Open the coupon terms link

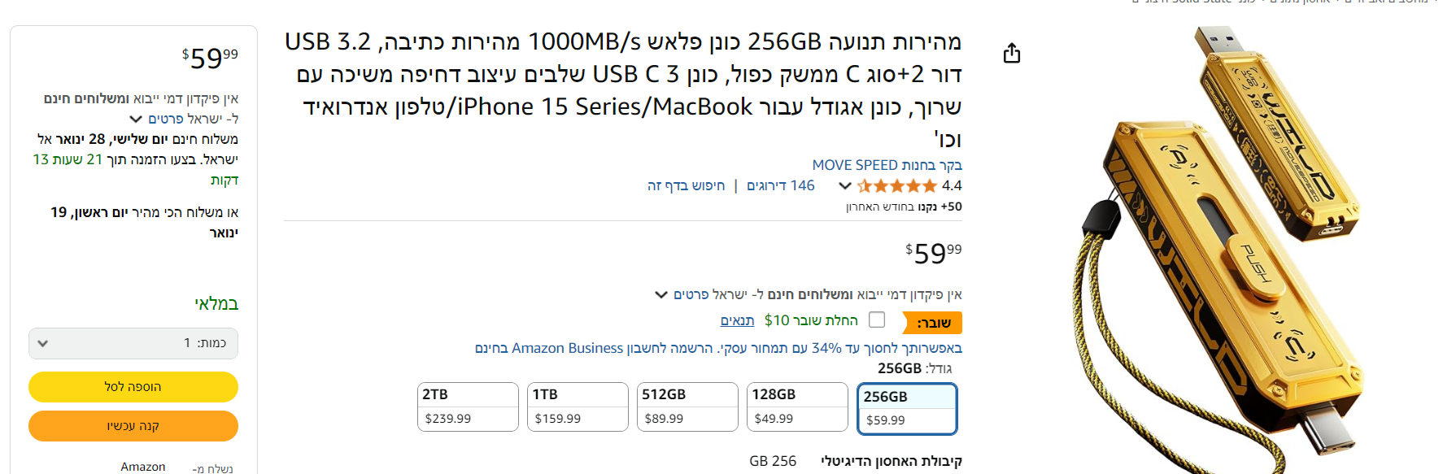[x=737, y=320]
